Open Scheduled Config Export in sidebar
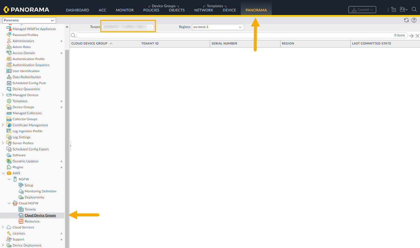Screen dimensions: 420x248 30,149
